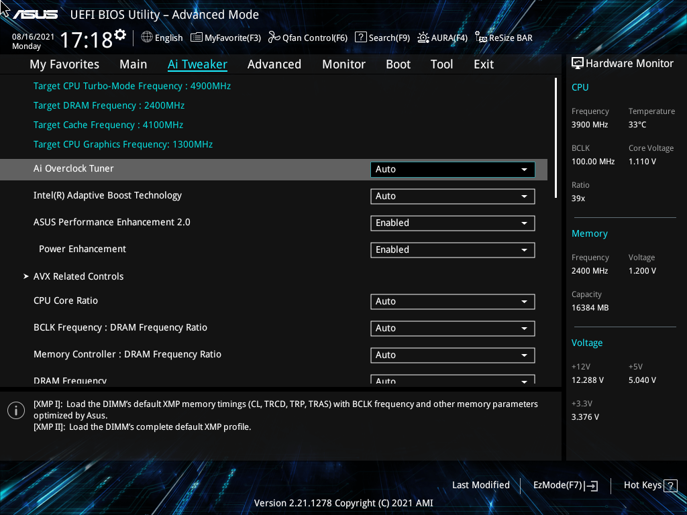Click Target CPU Graphics Frequency text
Image resolution: width=687 pixels, height=515 pixels.
[x=123, y=145]
